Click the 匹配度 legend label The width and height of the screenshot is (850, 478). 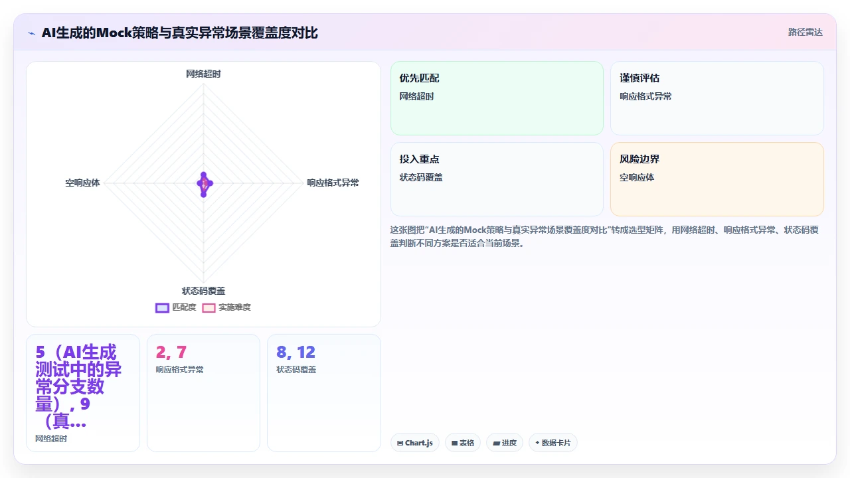click(184, 307)
